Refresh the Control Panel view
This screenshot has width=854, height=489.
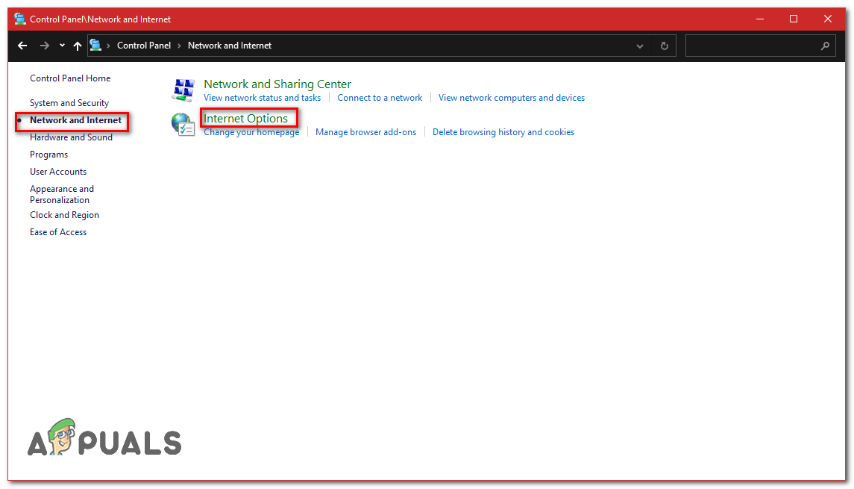(664, 46)
